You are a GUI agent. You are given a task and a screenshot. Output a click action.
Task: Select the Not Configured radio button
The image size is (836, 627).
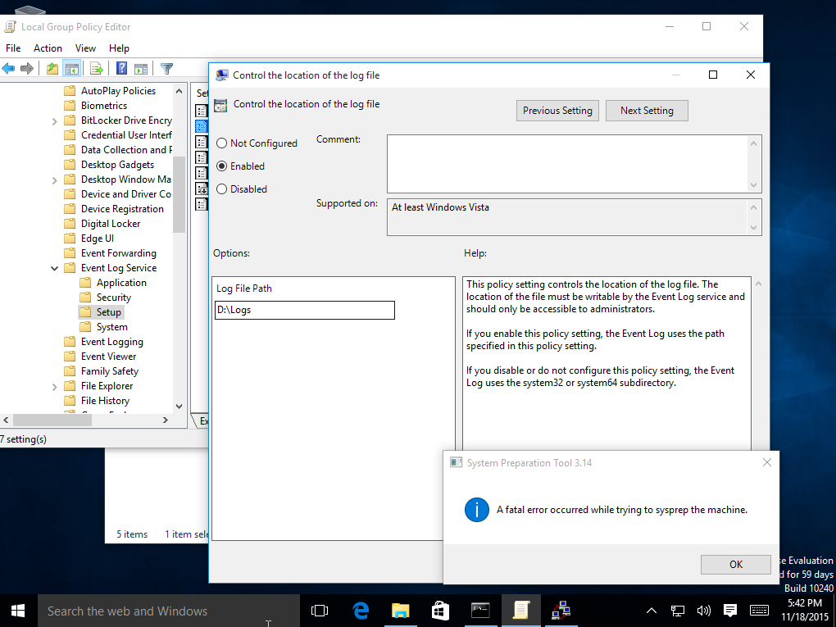pos(222,143)
